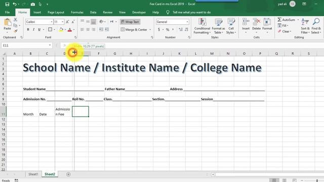This screenshot has width=324, height=182.
Task: Apply Comma style format
Action: pos(173,29)
